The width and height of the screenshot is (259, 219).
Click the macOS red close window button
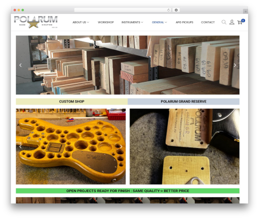tap(15, 10)
